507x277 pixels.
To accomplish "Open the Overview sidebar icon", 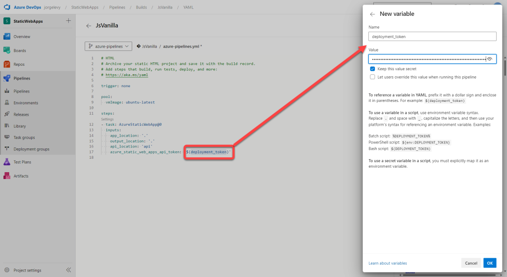I will click(x=7, y=37).
